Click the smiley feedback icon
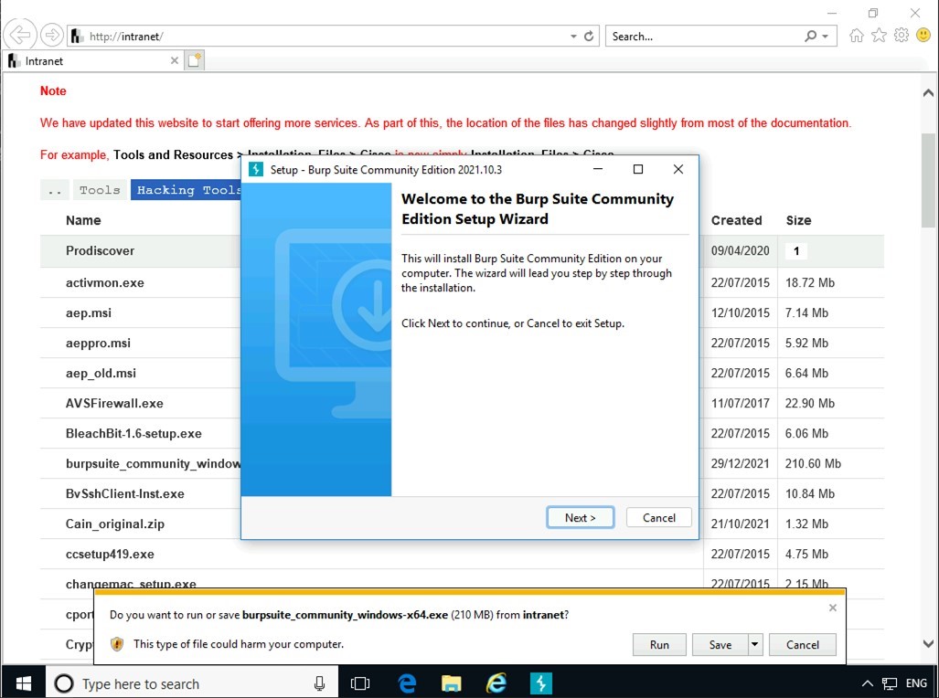The height and width of the screenshot is (698, 939). tap(923, 35)
